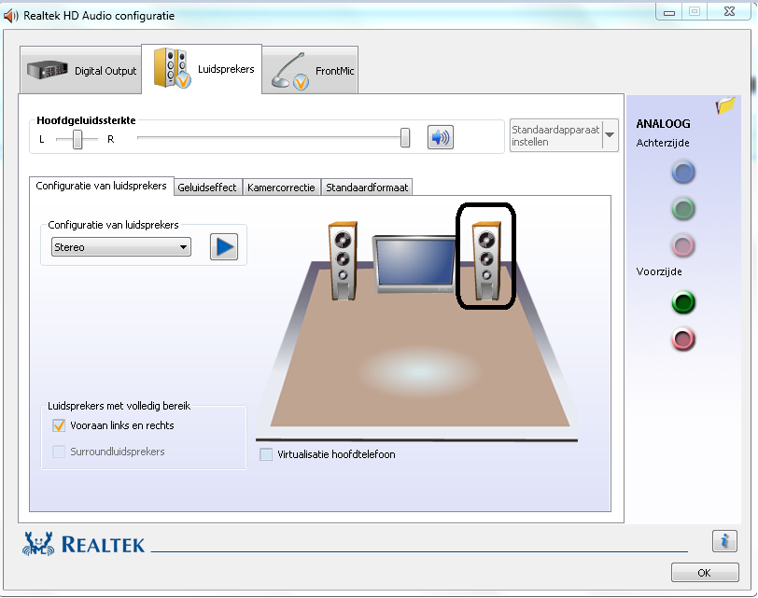
Task: Click the L-R balance slider handle
Action: [77, 139]
